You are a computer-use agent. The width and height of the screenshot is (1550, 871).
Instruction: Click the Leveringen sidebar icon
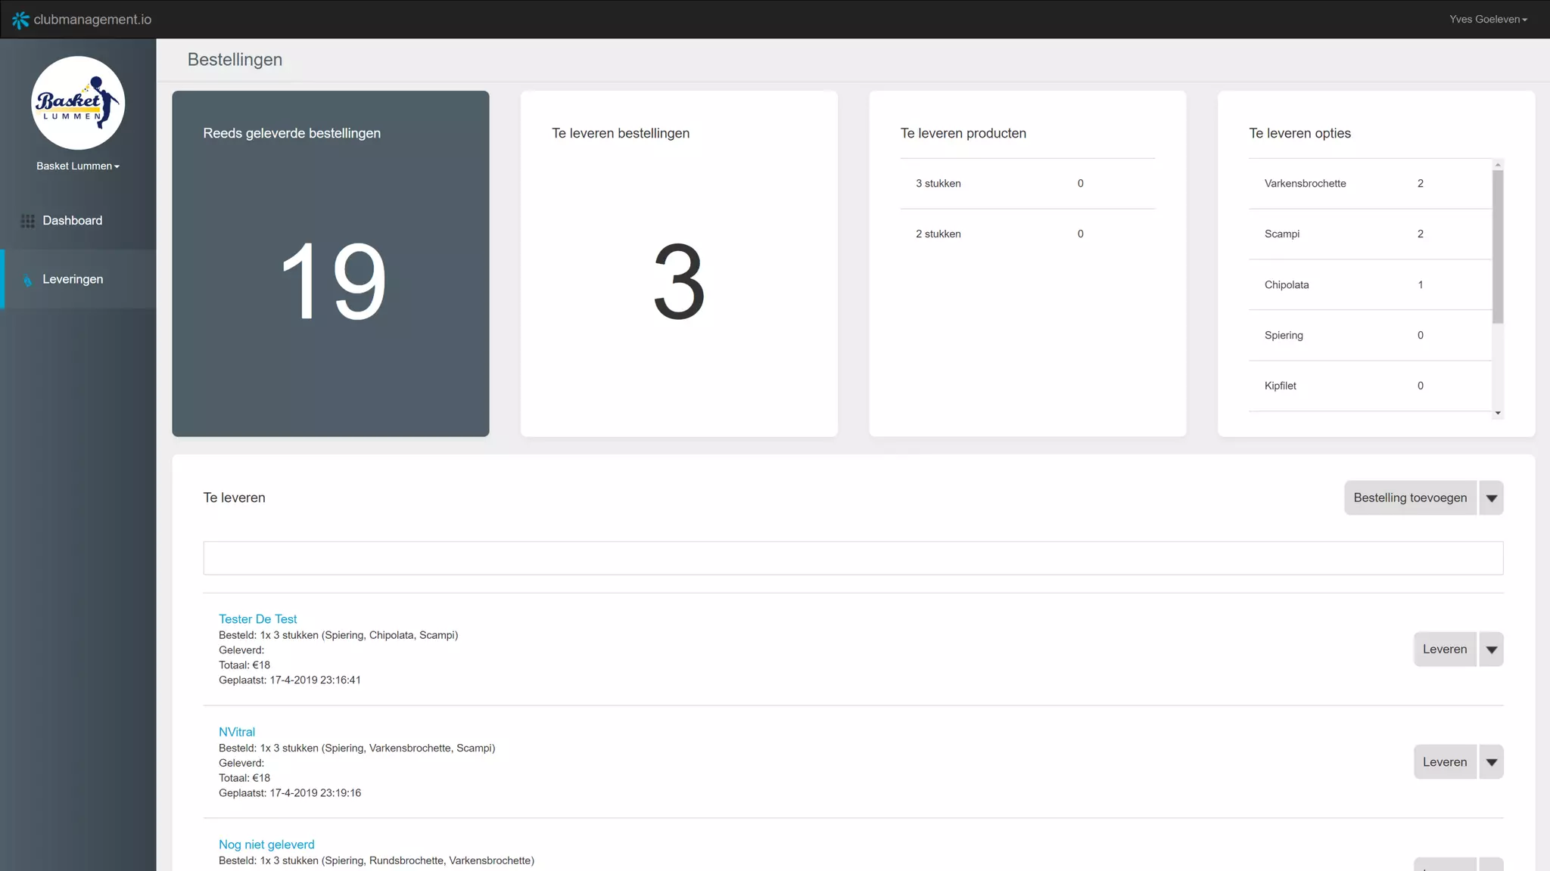pos(27,280)
